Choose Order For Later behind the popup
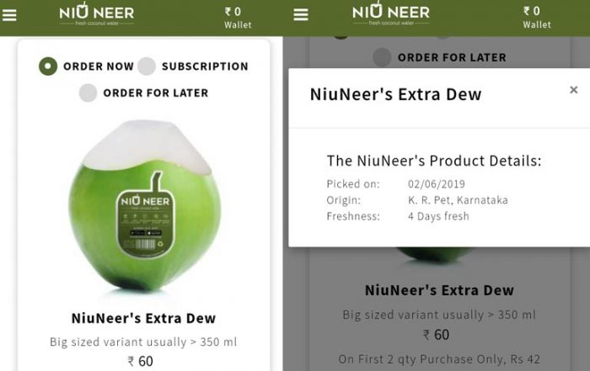The image size is (590, 371). click(439, 57)
